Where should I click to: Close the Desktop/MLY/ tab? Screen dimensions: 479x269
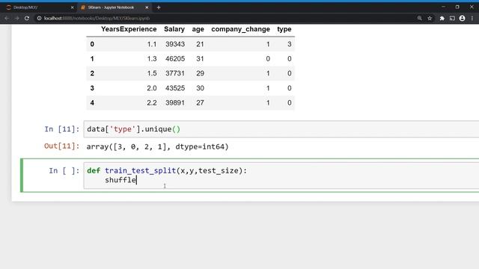pos(73,7)
